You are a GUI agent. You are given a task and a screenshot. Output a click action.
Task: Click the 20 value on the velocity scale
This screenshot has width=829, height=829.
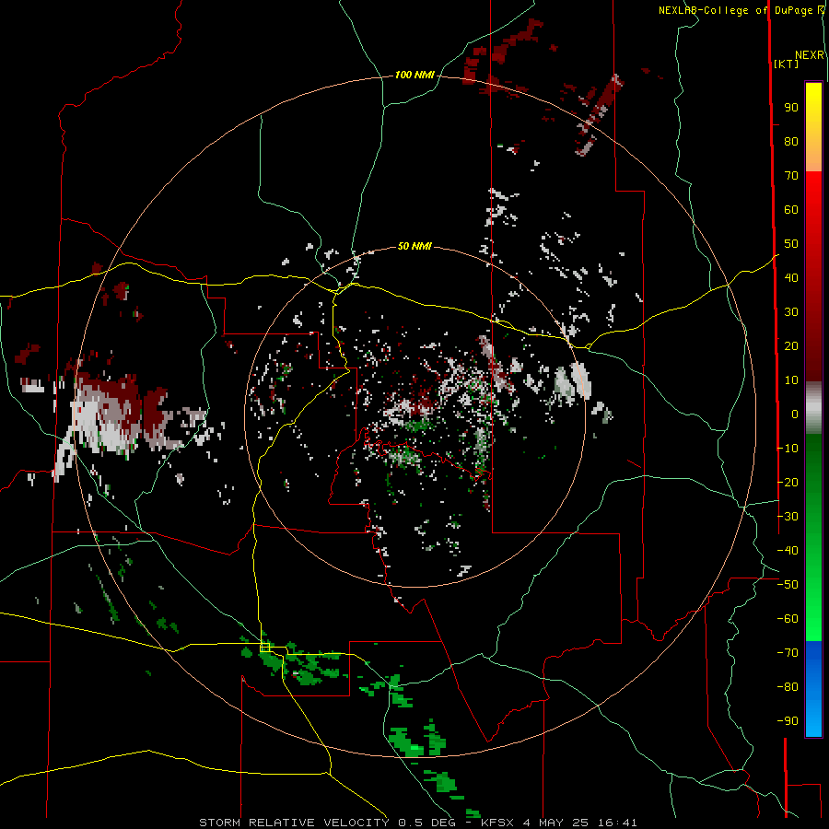click(791, 345)
